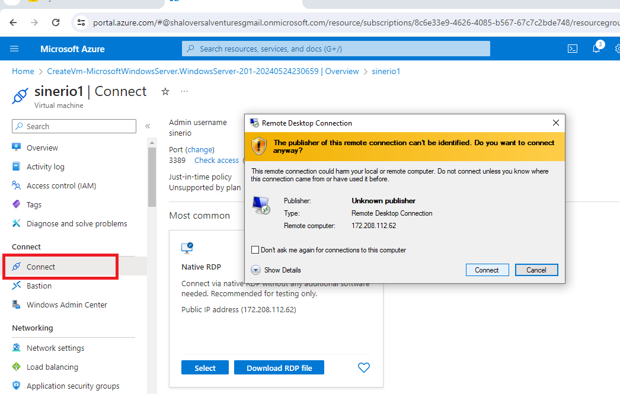The image size is (620, 394).
Task: Click the Activity log icon
Action: click(16, 166)
